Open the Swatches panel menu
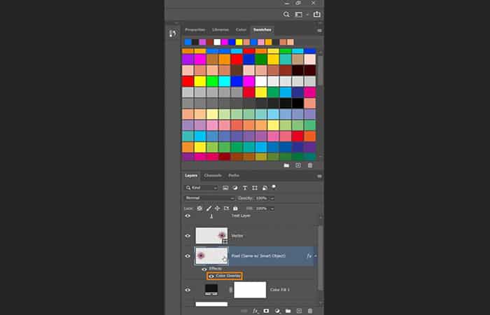490x315 pixels. 319,30
